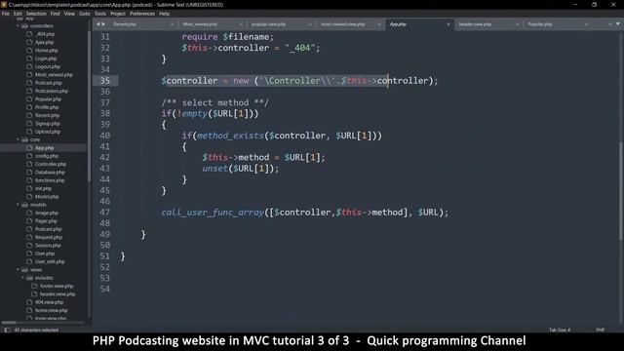This screenshot has height=351, width=624.
Task: Click the Logout.php file icon
Action: coord(29,67)
